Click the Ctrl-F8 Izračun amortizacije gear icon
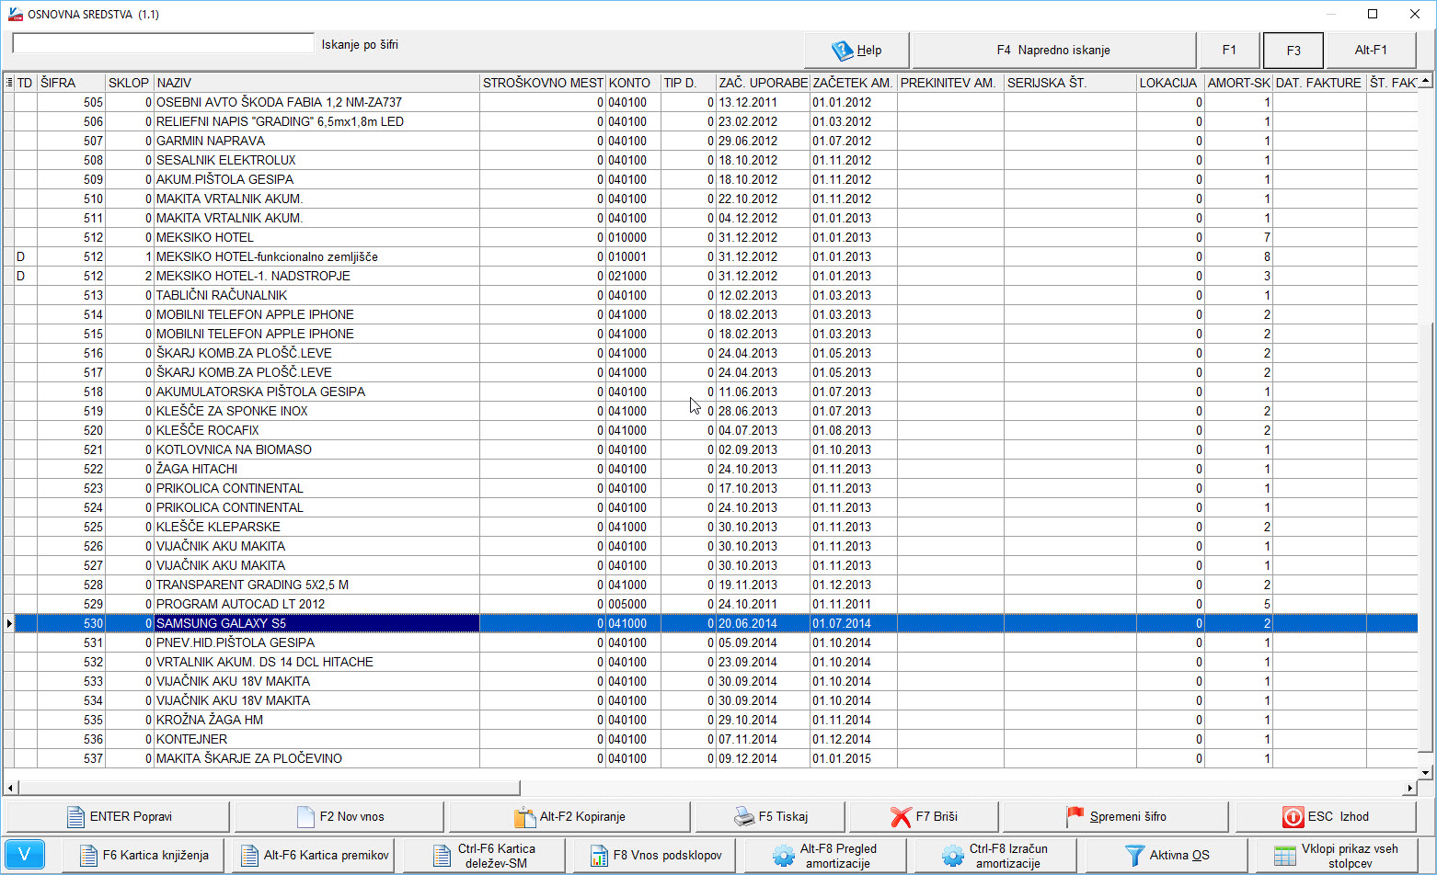Screen dimensions: 1437x875 click(953, 856)
